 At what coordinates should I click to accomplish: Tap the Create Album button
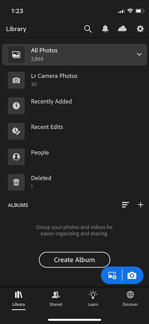point(75,260)
